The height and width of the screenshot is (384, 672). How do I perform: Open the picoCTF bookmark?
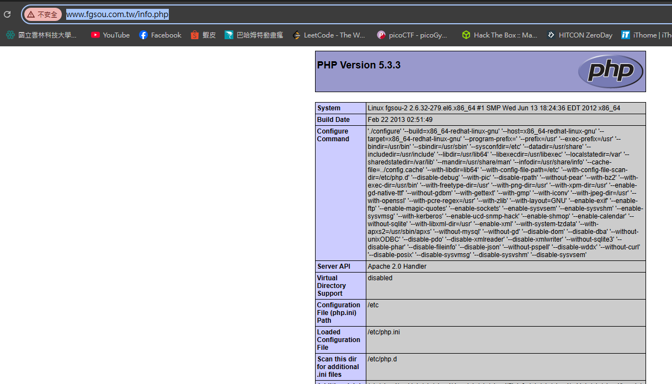413,35
